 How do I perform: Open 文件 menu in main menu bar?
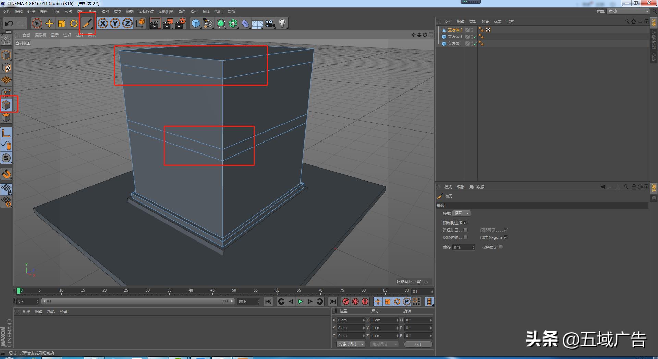[x=7, y=12]
